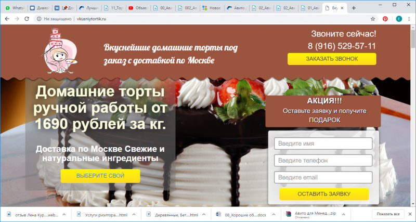Click the 'Не защищено' site info icon

click(x=40, y=19)
